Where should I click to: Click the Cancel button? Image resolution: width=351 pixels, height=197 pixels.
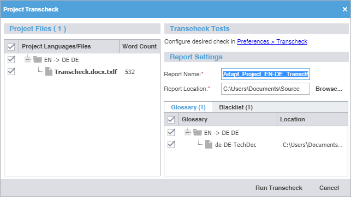tap(329, 188)
